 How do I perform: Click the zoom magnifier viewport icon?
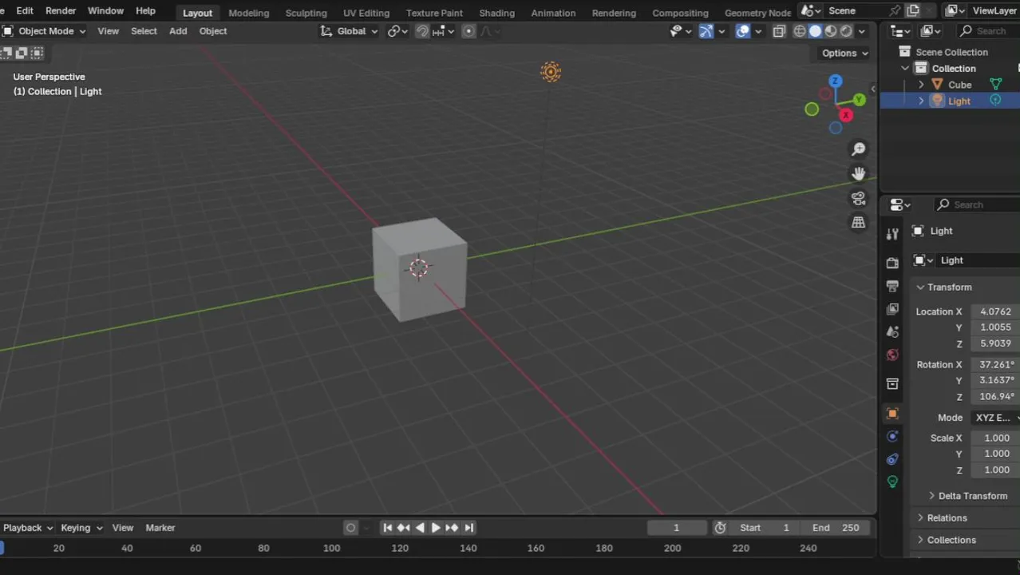pyautogui.click(x=859, y=149)
